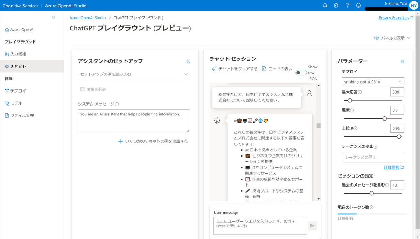Click the chat robot assistant avatar
The width and height of the screenshot is (420, 239).
tap(217, 121)
